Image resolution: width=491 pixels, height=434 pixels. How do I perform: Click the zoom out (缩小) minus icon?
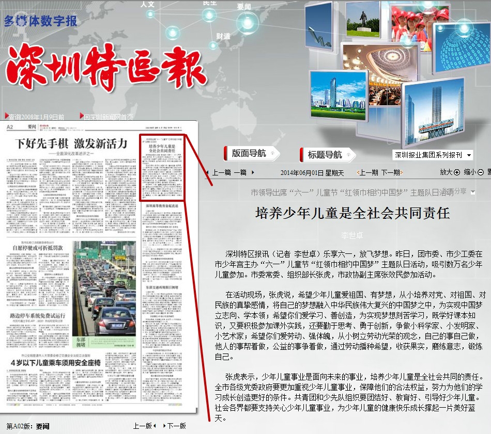[480, 172]
